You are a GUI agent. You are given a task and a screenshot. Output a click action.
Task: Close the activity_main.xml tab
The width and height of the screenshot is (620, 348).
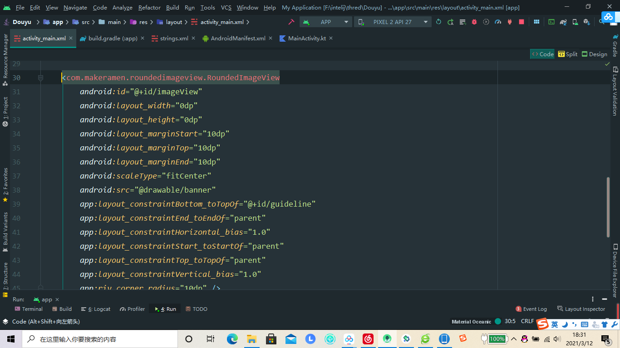pos(71,39)
